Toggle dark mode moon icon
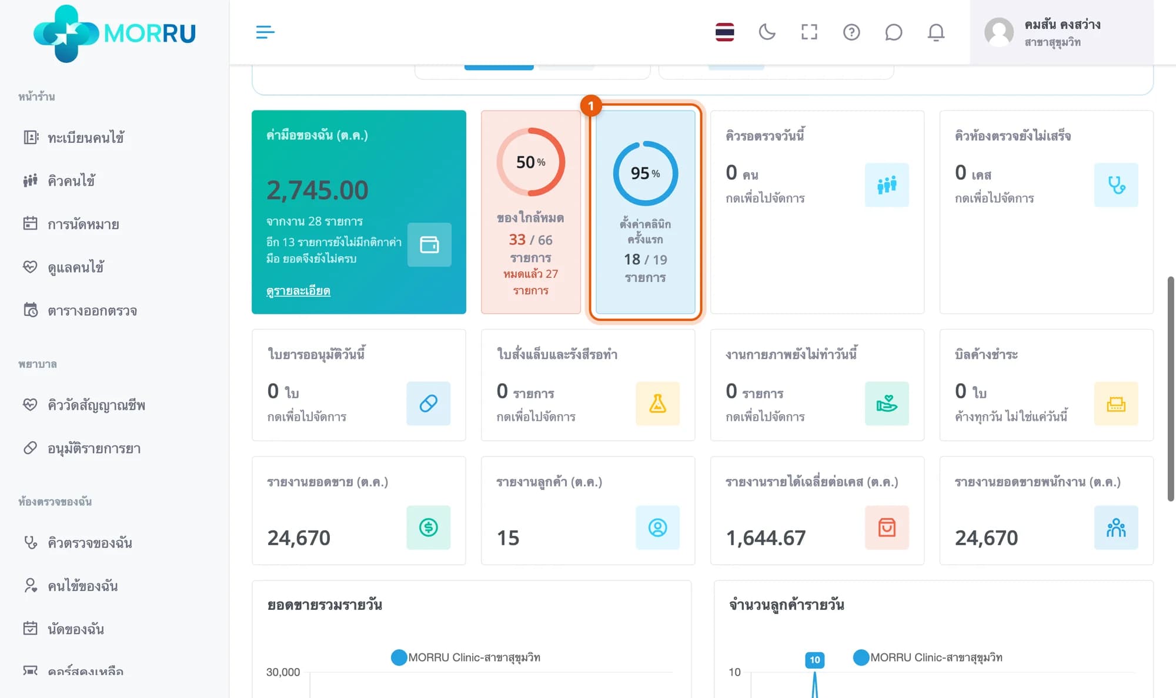The image size is (1176, 698). (767, 32)
